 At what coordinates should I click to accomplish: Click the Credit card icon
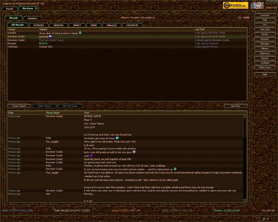257,5
